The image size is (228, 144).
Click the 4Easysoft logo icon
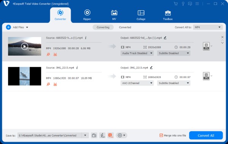6,3
